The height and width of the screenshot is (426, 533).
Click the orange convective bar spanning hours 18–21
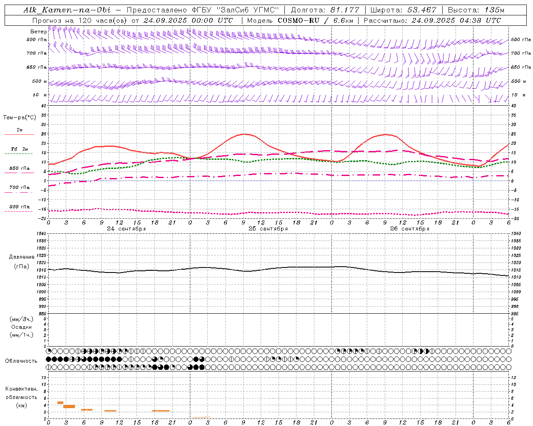click(x=161, y=411)
